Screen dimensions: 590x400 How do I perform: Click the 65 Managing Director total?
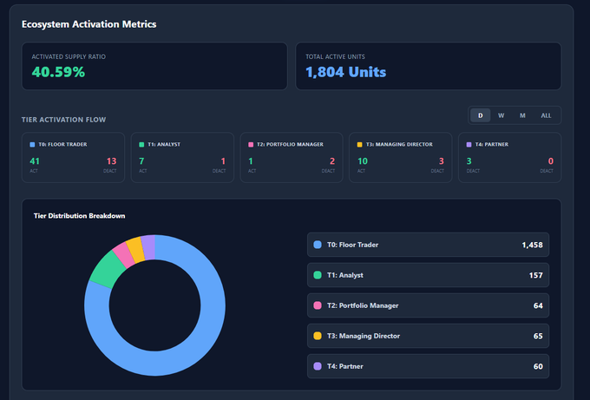click(538, 336)
